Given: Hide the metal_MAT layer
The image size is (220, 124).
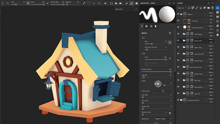Looking at the screenshot, I should (178, 40).
